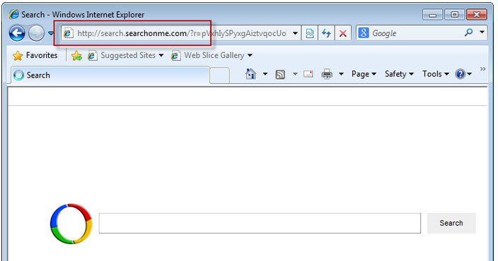Toggle Compatibility View icon
The image size is (498, 261).
click(x=310, y=33)
